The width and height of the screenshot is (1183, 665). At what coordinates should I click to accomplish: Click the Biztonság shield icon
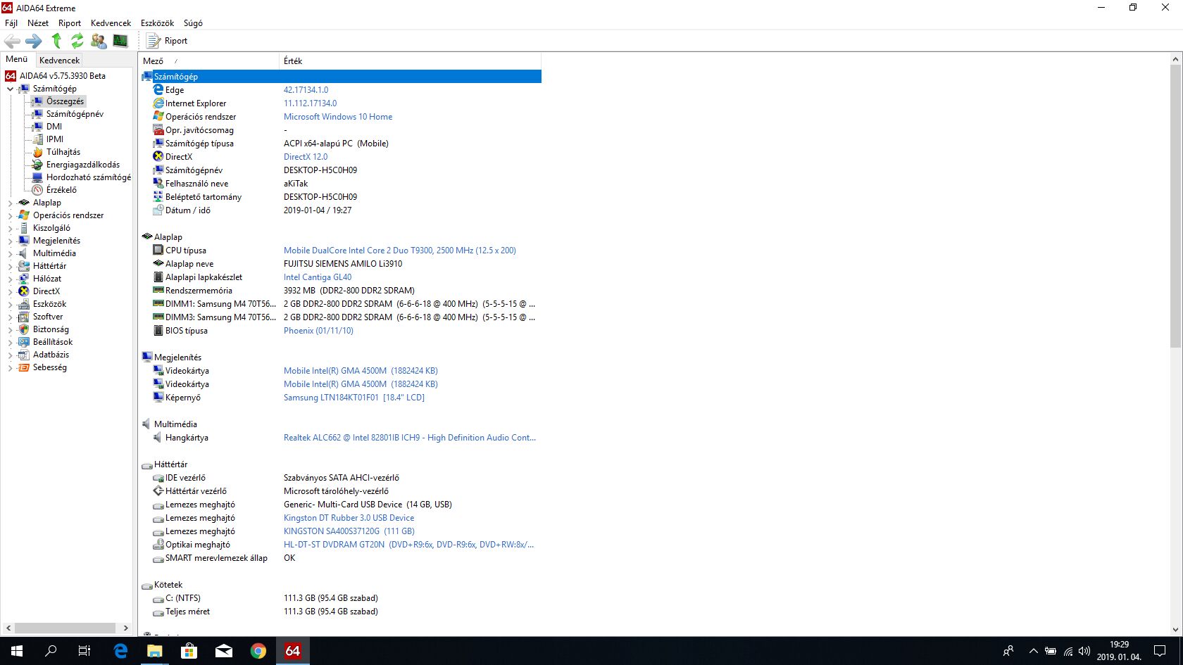(24, 329)
